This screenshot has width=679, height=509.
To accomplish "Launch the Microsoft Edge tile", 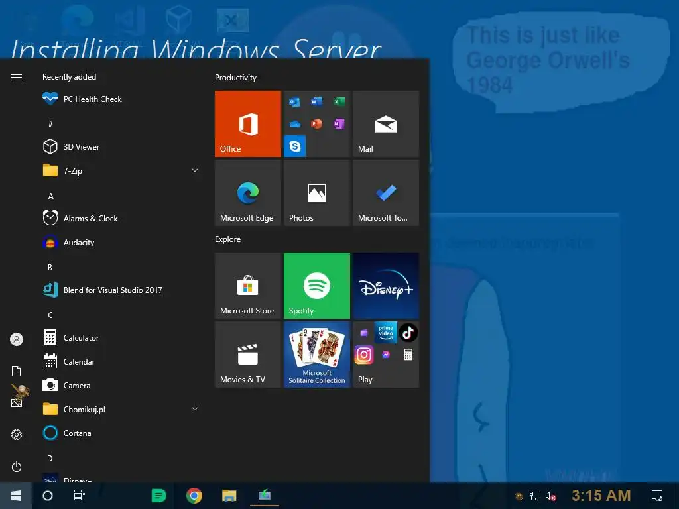I will pyautogui.click(x=248, y=193).
